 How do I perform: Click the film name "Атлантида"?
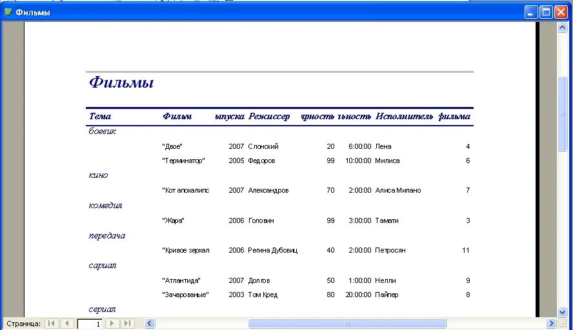coord(181,281)
